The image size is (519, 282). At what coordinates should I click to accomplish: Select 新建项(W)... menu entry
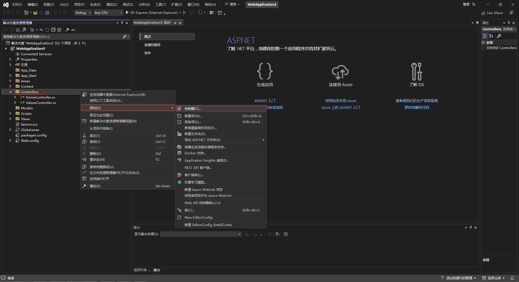[x=221, y=116]
